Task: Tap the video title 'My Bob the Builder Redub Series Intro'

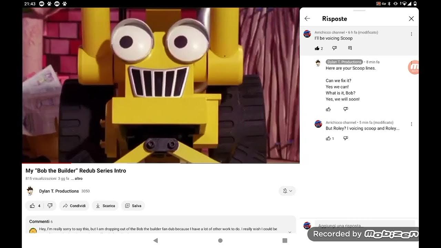Action: point(76,170)
